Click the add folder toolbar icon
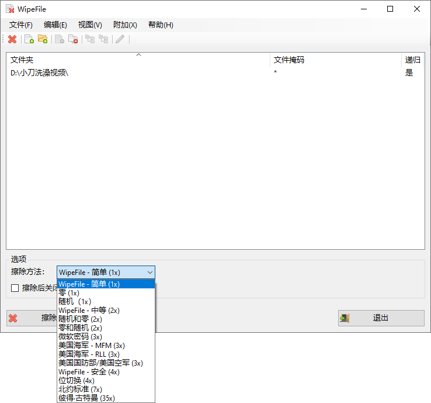 [x=43, y=39]
